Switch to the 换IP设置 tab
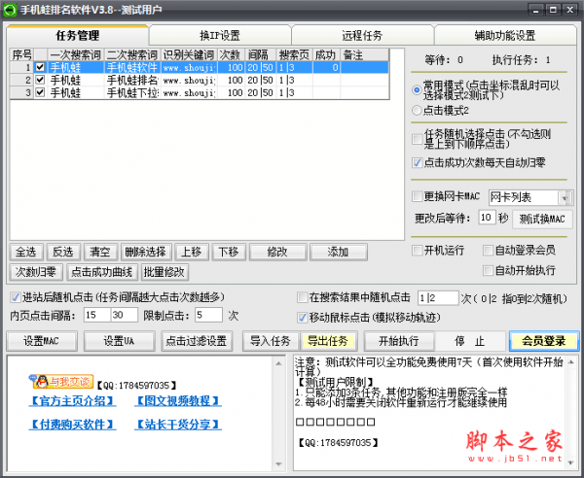Image resolution: width=584 pixels, height=478 pixels. point(219,35)
